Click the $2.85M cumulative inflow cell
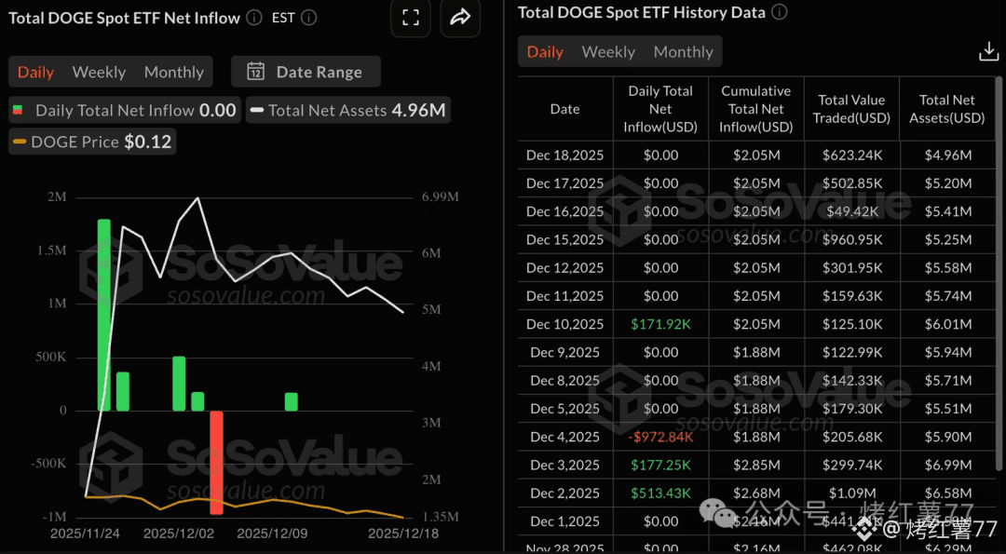The image size is (1006, 554). click(x=755, y=466)
